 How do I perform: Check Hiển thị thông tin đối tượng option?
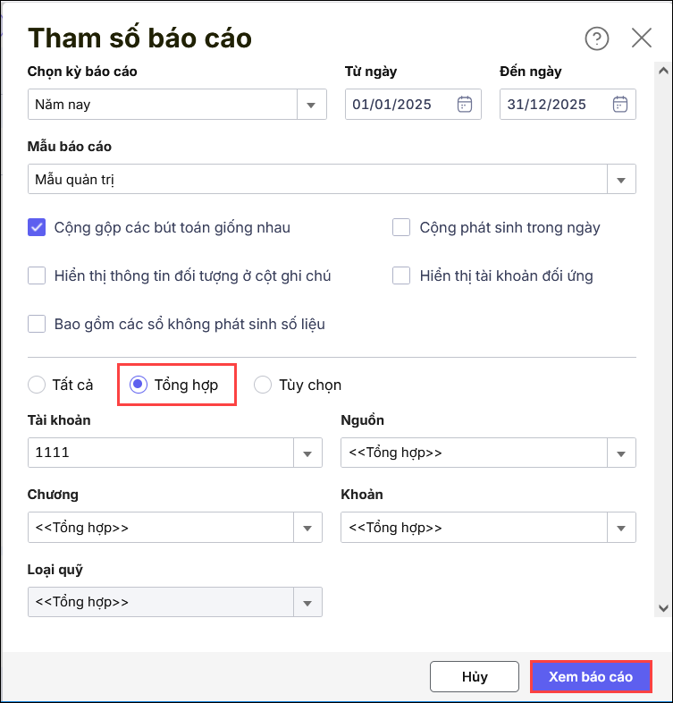pos(37,275)
